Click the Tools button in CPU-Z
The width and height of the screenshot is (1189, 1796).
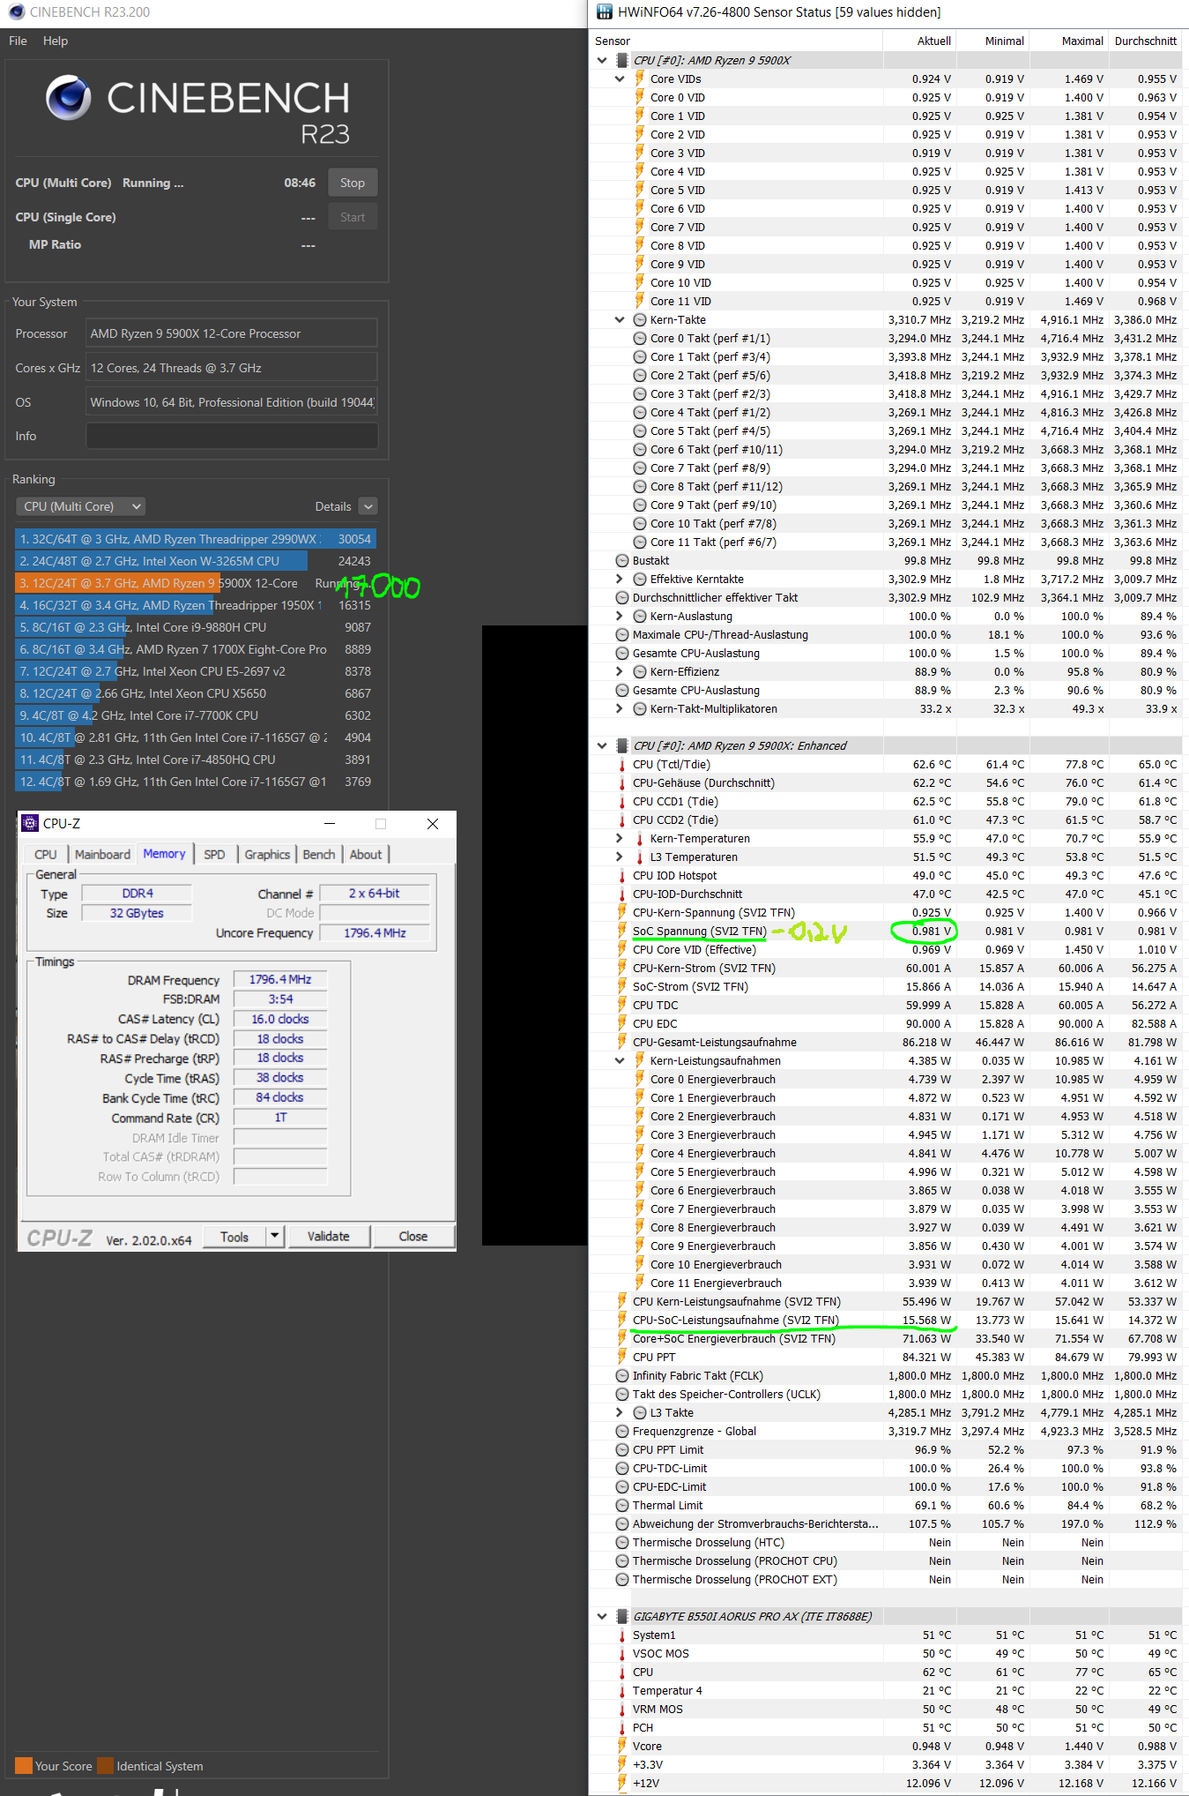tap(234, 1236)
